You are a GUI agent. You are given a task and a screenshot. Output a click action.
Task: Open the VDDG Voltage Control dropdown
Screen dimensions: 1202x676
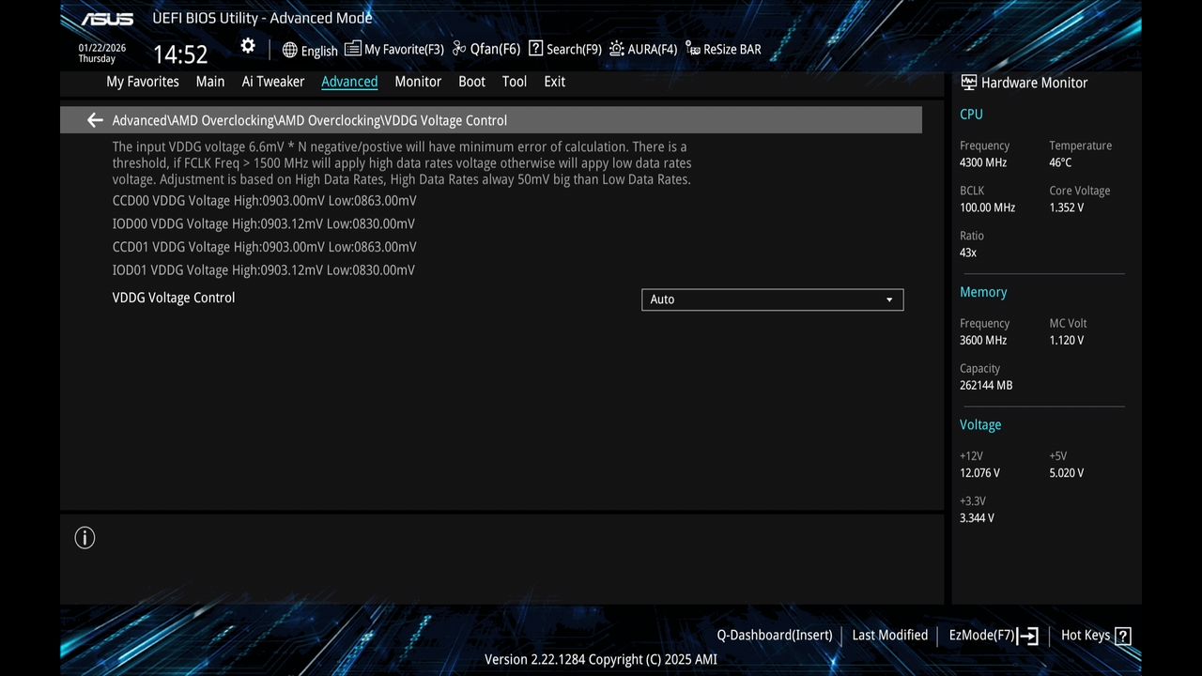click(772, 299)
